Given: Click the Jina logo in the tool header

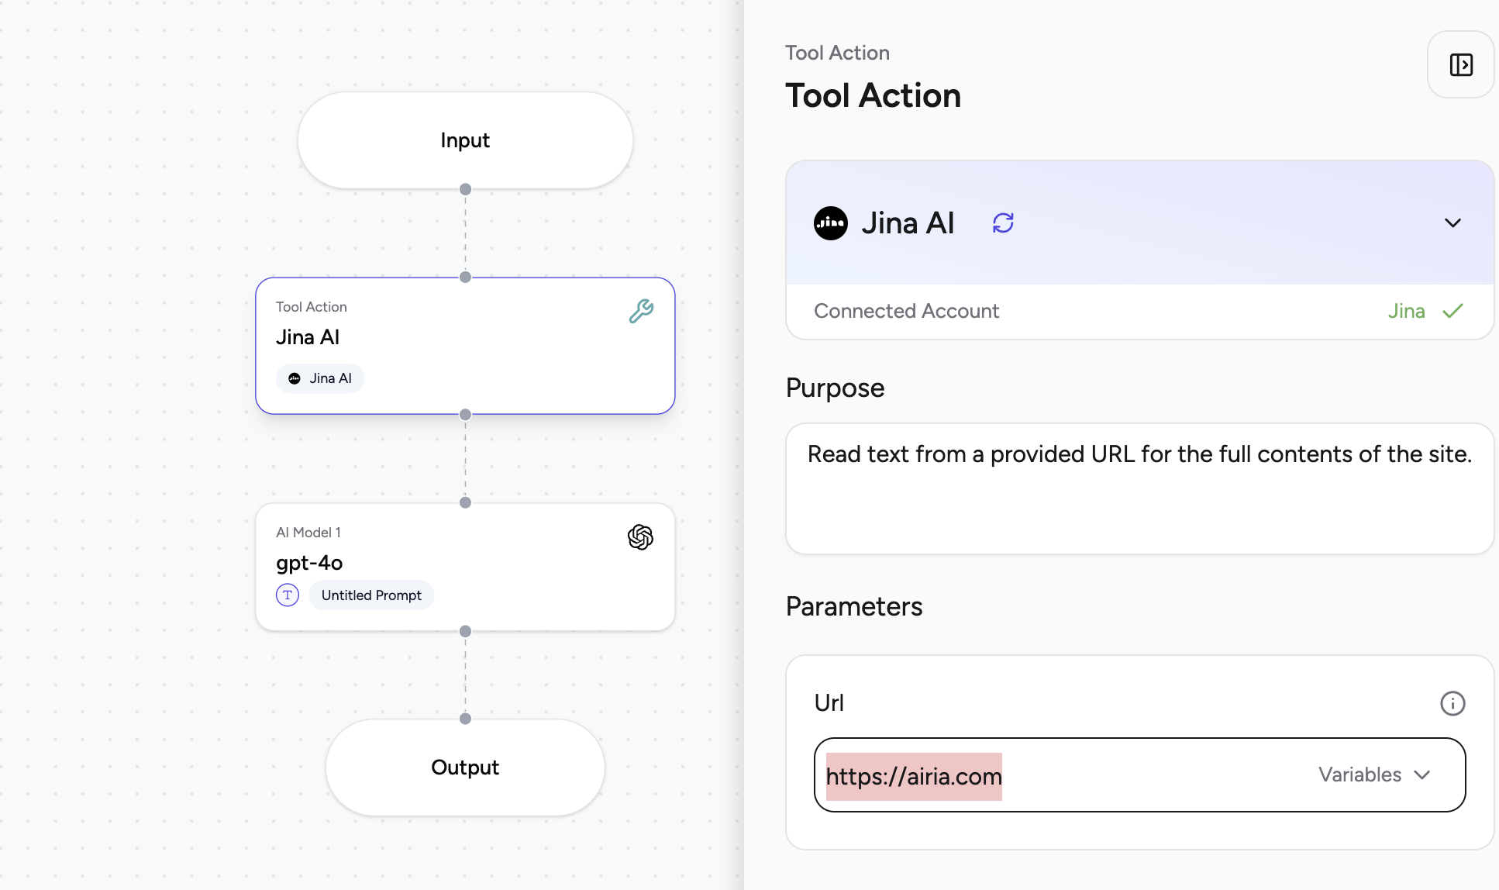Looking at the screenshot, I should (x=831, y=223).
